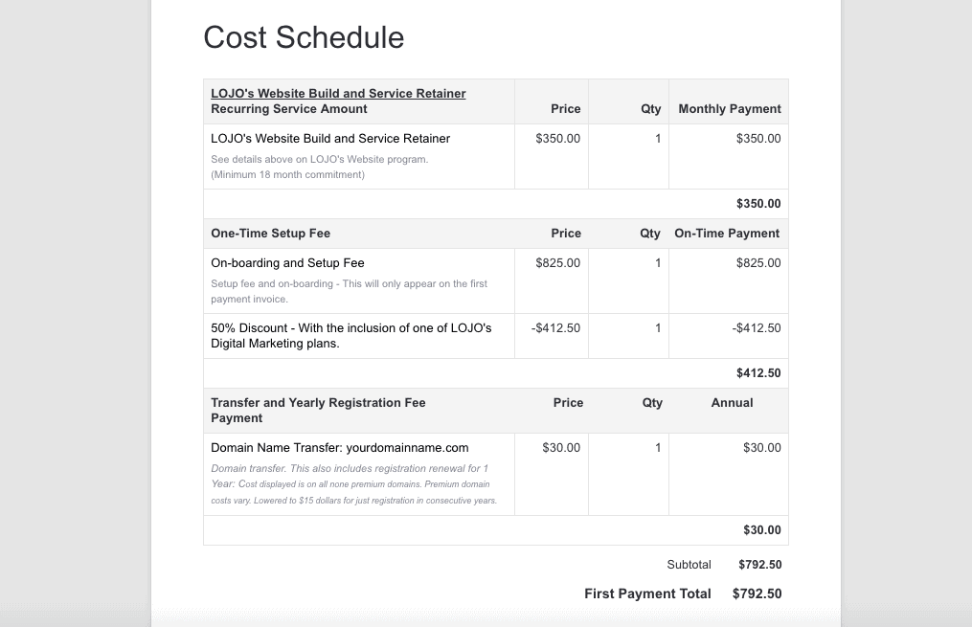Viewport: 972px width, 627px height.
Task: Select the $30.00 domain transfer price
Action: [x=560, y=448]
